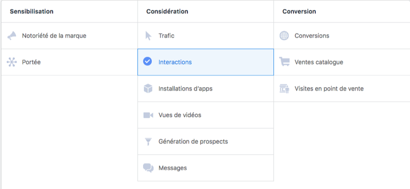Select the Ventes catalogue objective

[x=319, y=62]
